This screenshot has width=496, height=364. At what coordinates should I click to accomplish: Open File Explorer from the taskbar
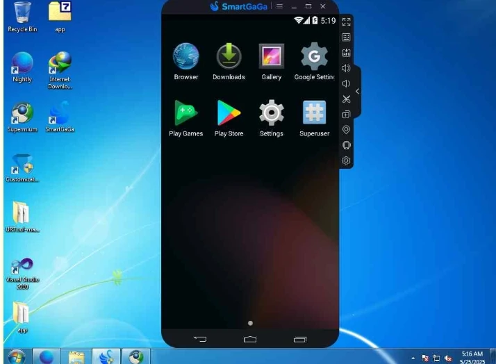pos(76,357)
